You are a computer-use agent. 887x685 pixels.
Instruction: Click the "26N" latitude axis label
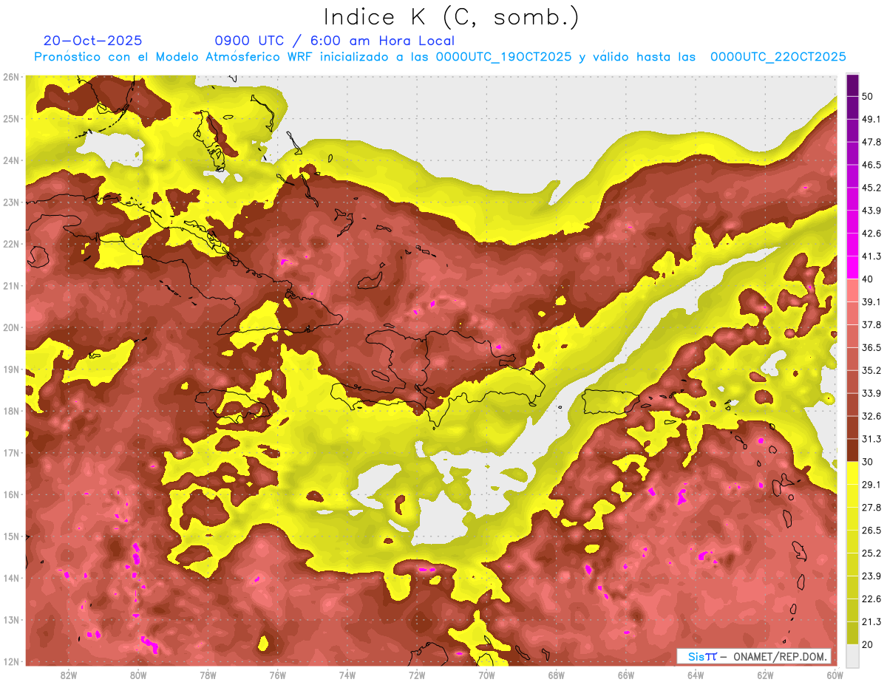pos(10,77)
